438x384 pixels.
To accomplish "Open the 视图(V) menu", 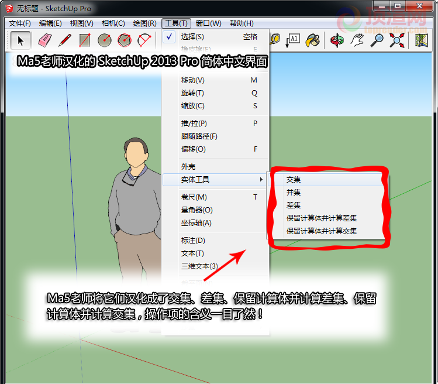I will click(x=81, y=23).
